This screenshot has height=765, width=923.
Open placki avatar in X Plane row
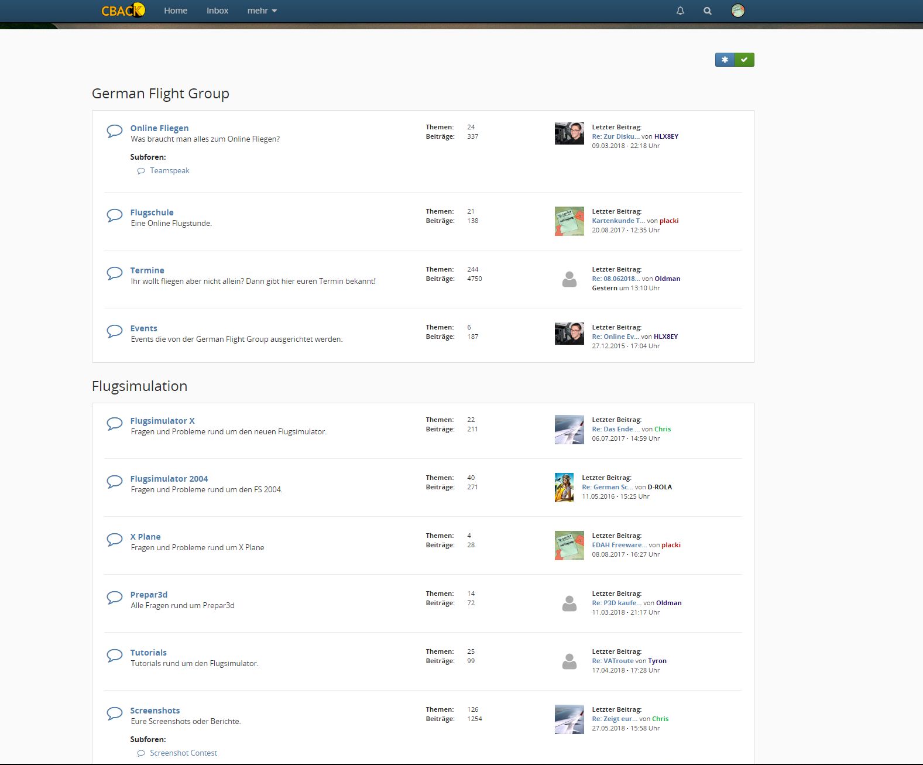[x=569, y=546]
